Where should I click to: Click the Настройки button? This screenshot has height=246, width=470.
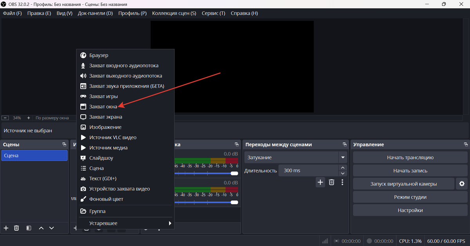(410, 210)
